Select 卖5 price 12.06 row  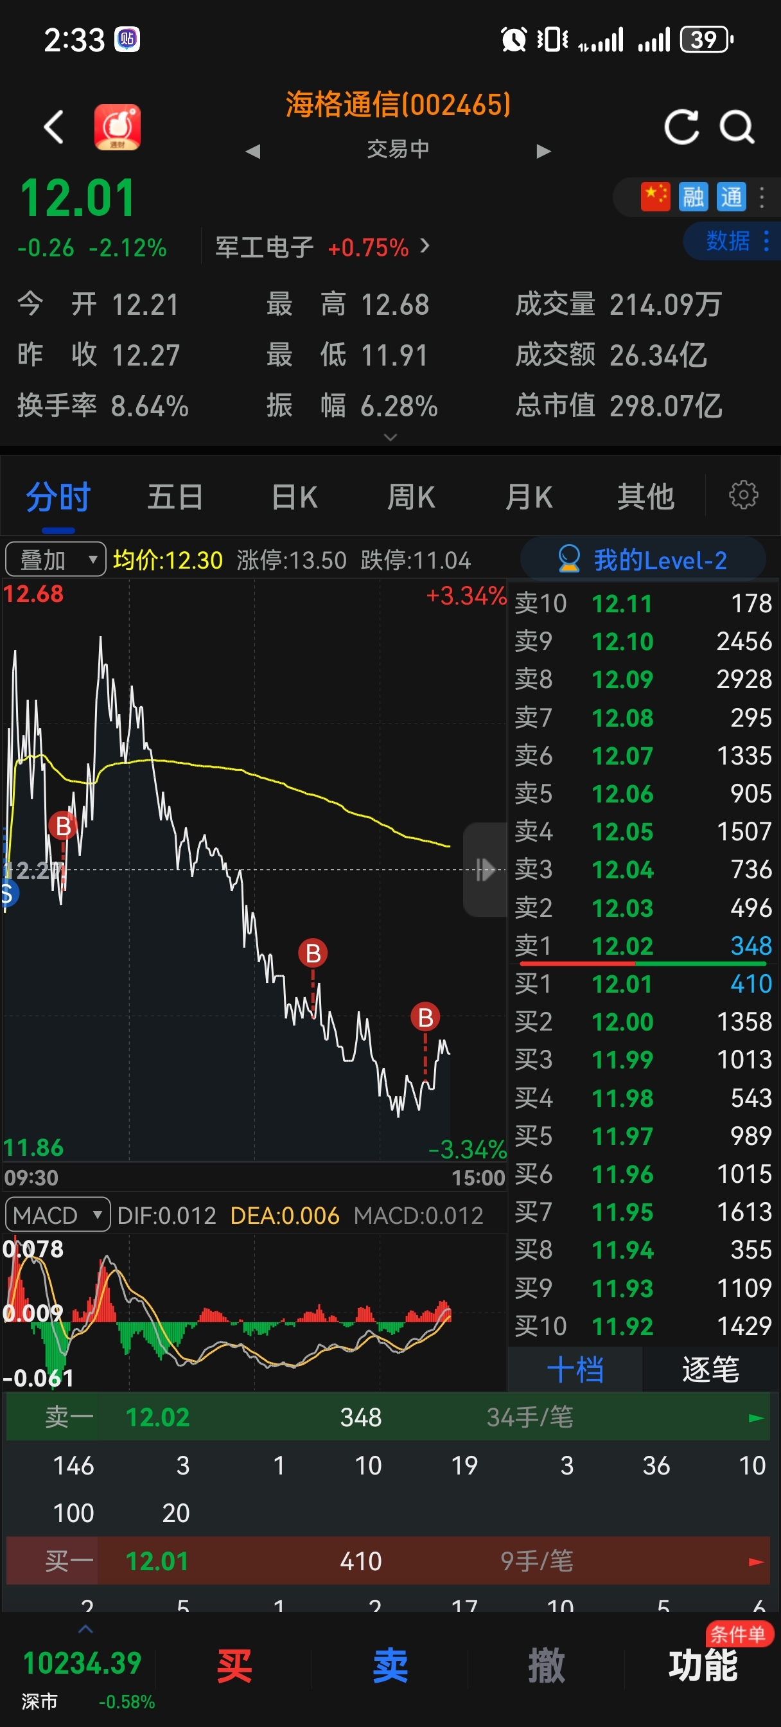[643, 793]
